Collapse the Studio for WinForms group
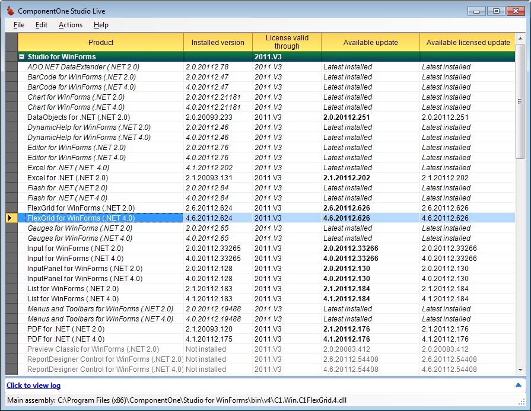This screenshot has width=531, height=411. [x=22, y=57]
